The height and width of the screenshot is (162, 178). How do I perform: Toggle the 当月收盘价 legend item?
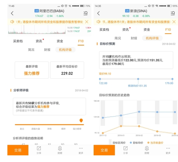click(155, 143)
